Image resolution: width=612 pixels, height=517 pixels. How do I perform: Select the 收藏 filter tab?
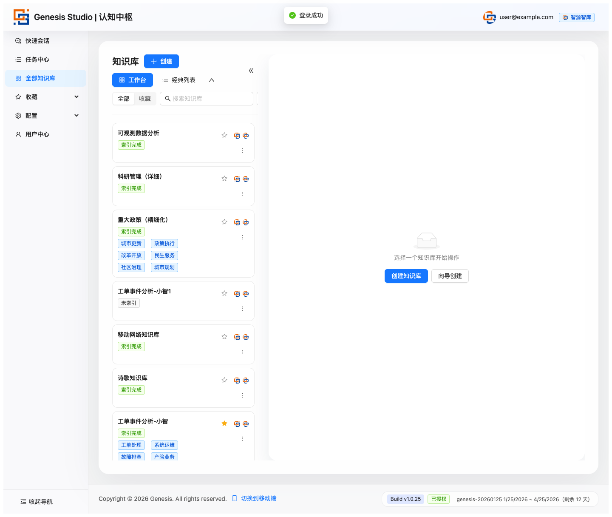(x=145, y=99)
